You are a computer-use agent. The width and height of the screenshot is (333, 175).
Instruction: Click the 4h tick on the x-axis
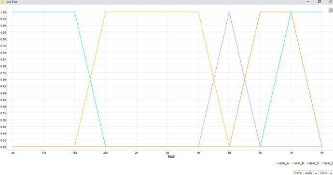pyautogui.click(x=198, y=153)
